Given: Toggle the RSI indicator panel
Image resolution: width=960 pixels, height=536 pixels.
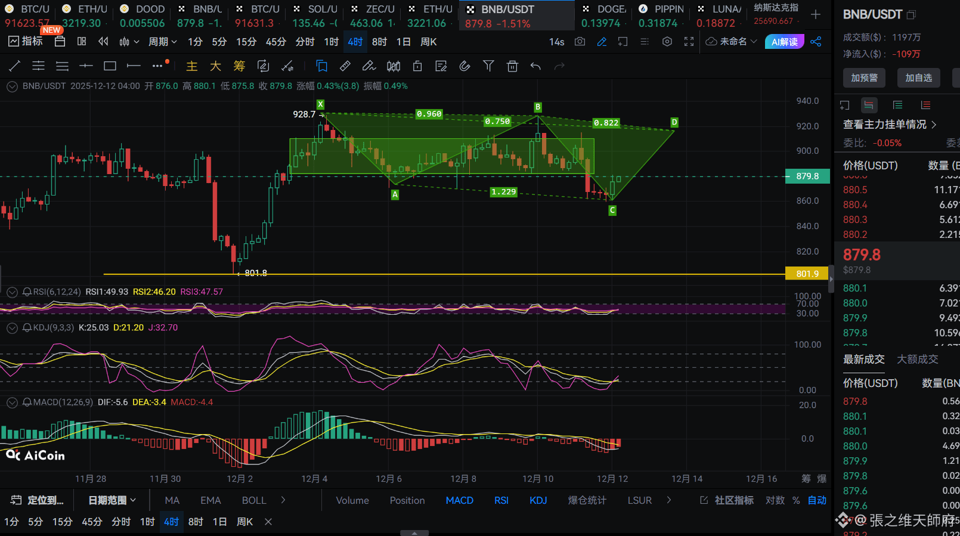Looking at the screenshot, I should [x=501, y=500].
